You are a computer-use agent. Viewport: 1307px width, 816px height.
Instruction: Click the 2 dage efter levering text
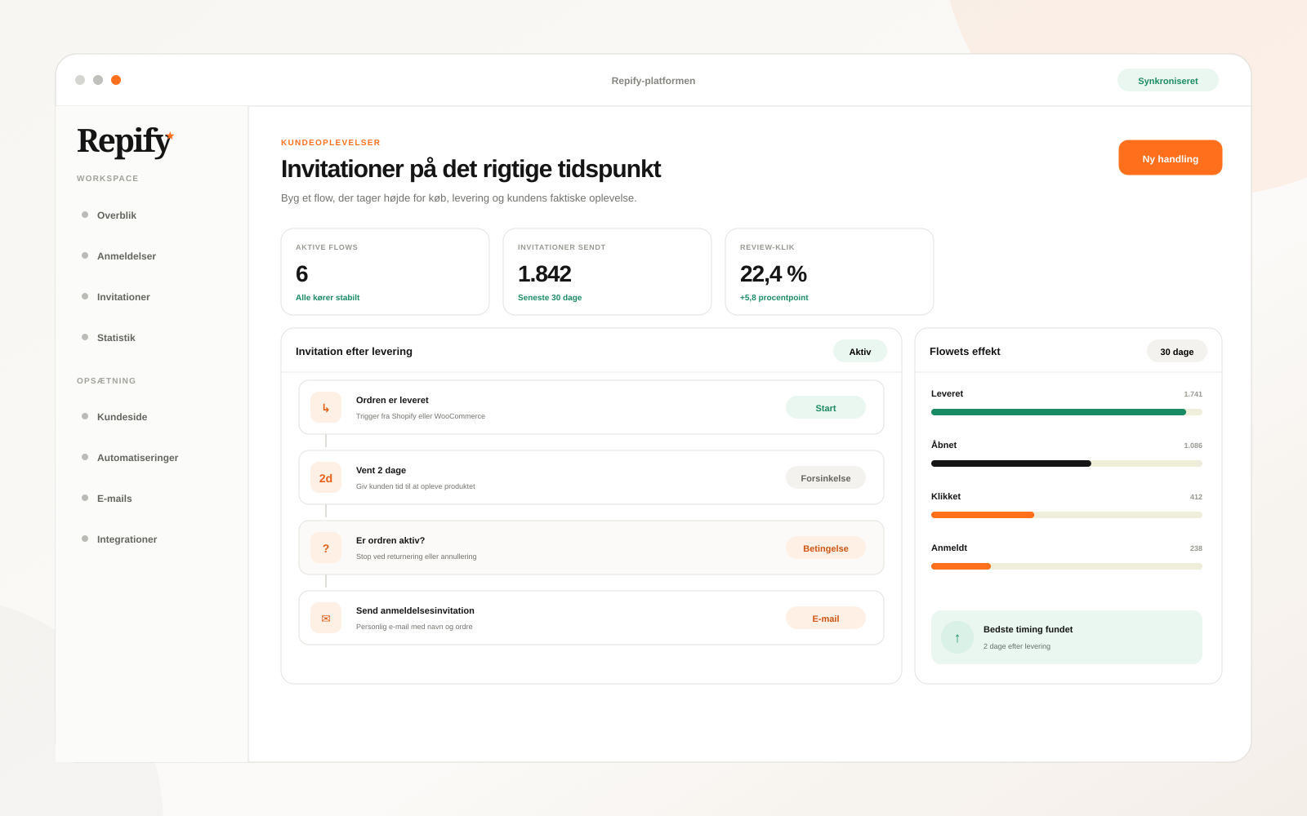(1017, 646)
